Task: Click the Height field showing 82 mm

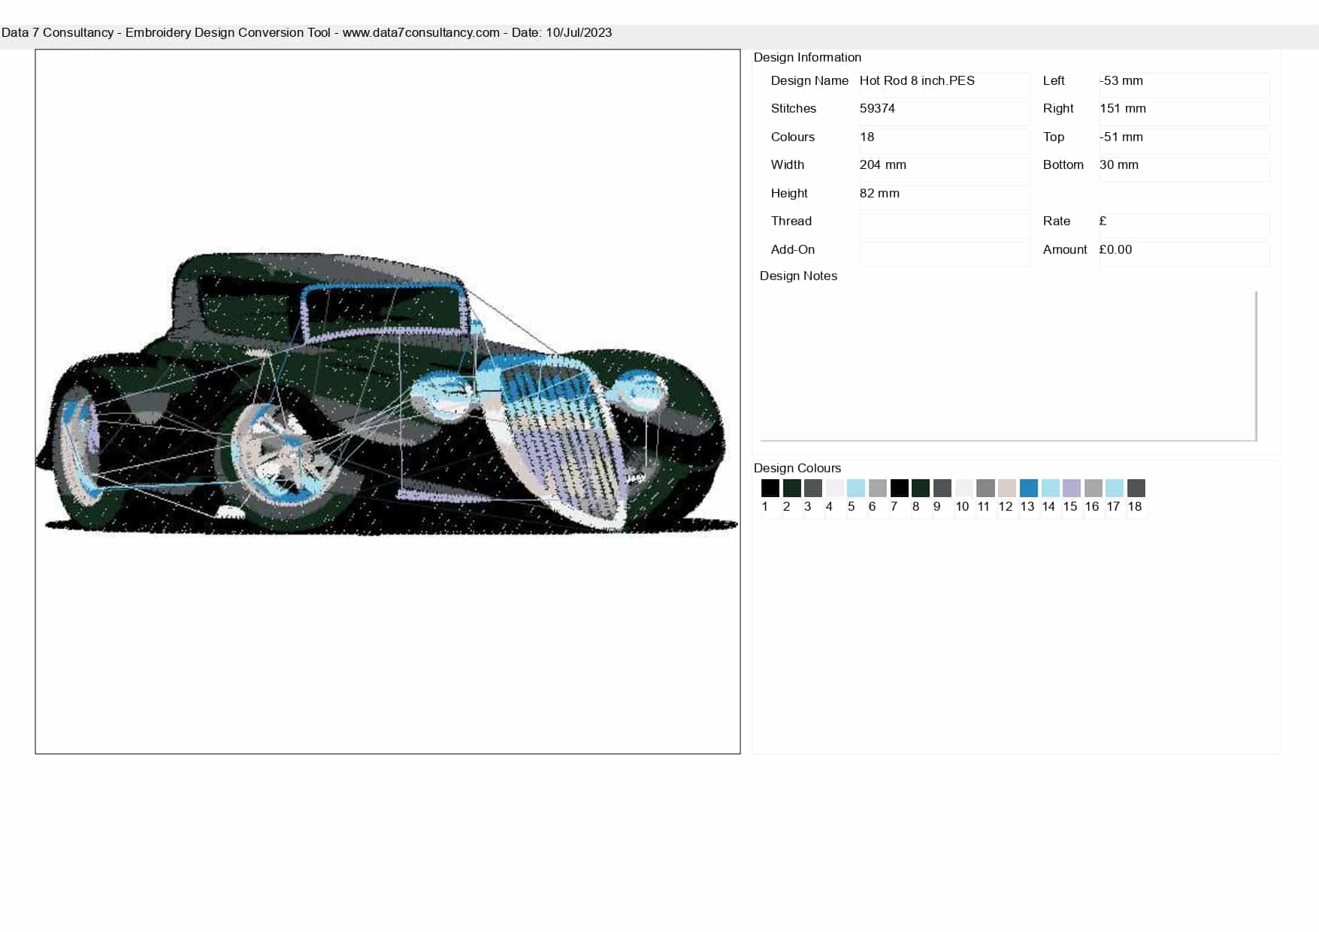Action: [944, 197]
